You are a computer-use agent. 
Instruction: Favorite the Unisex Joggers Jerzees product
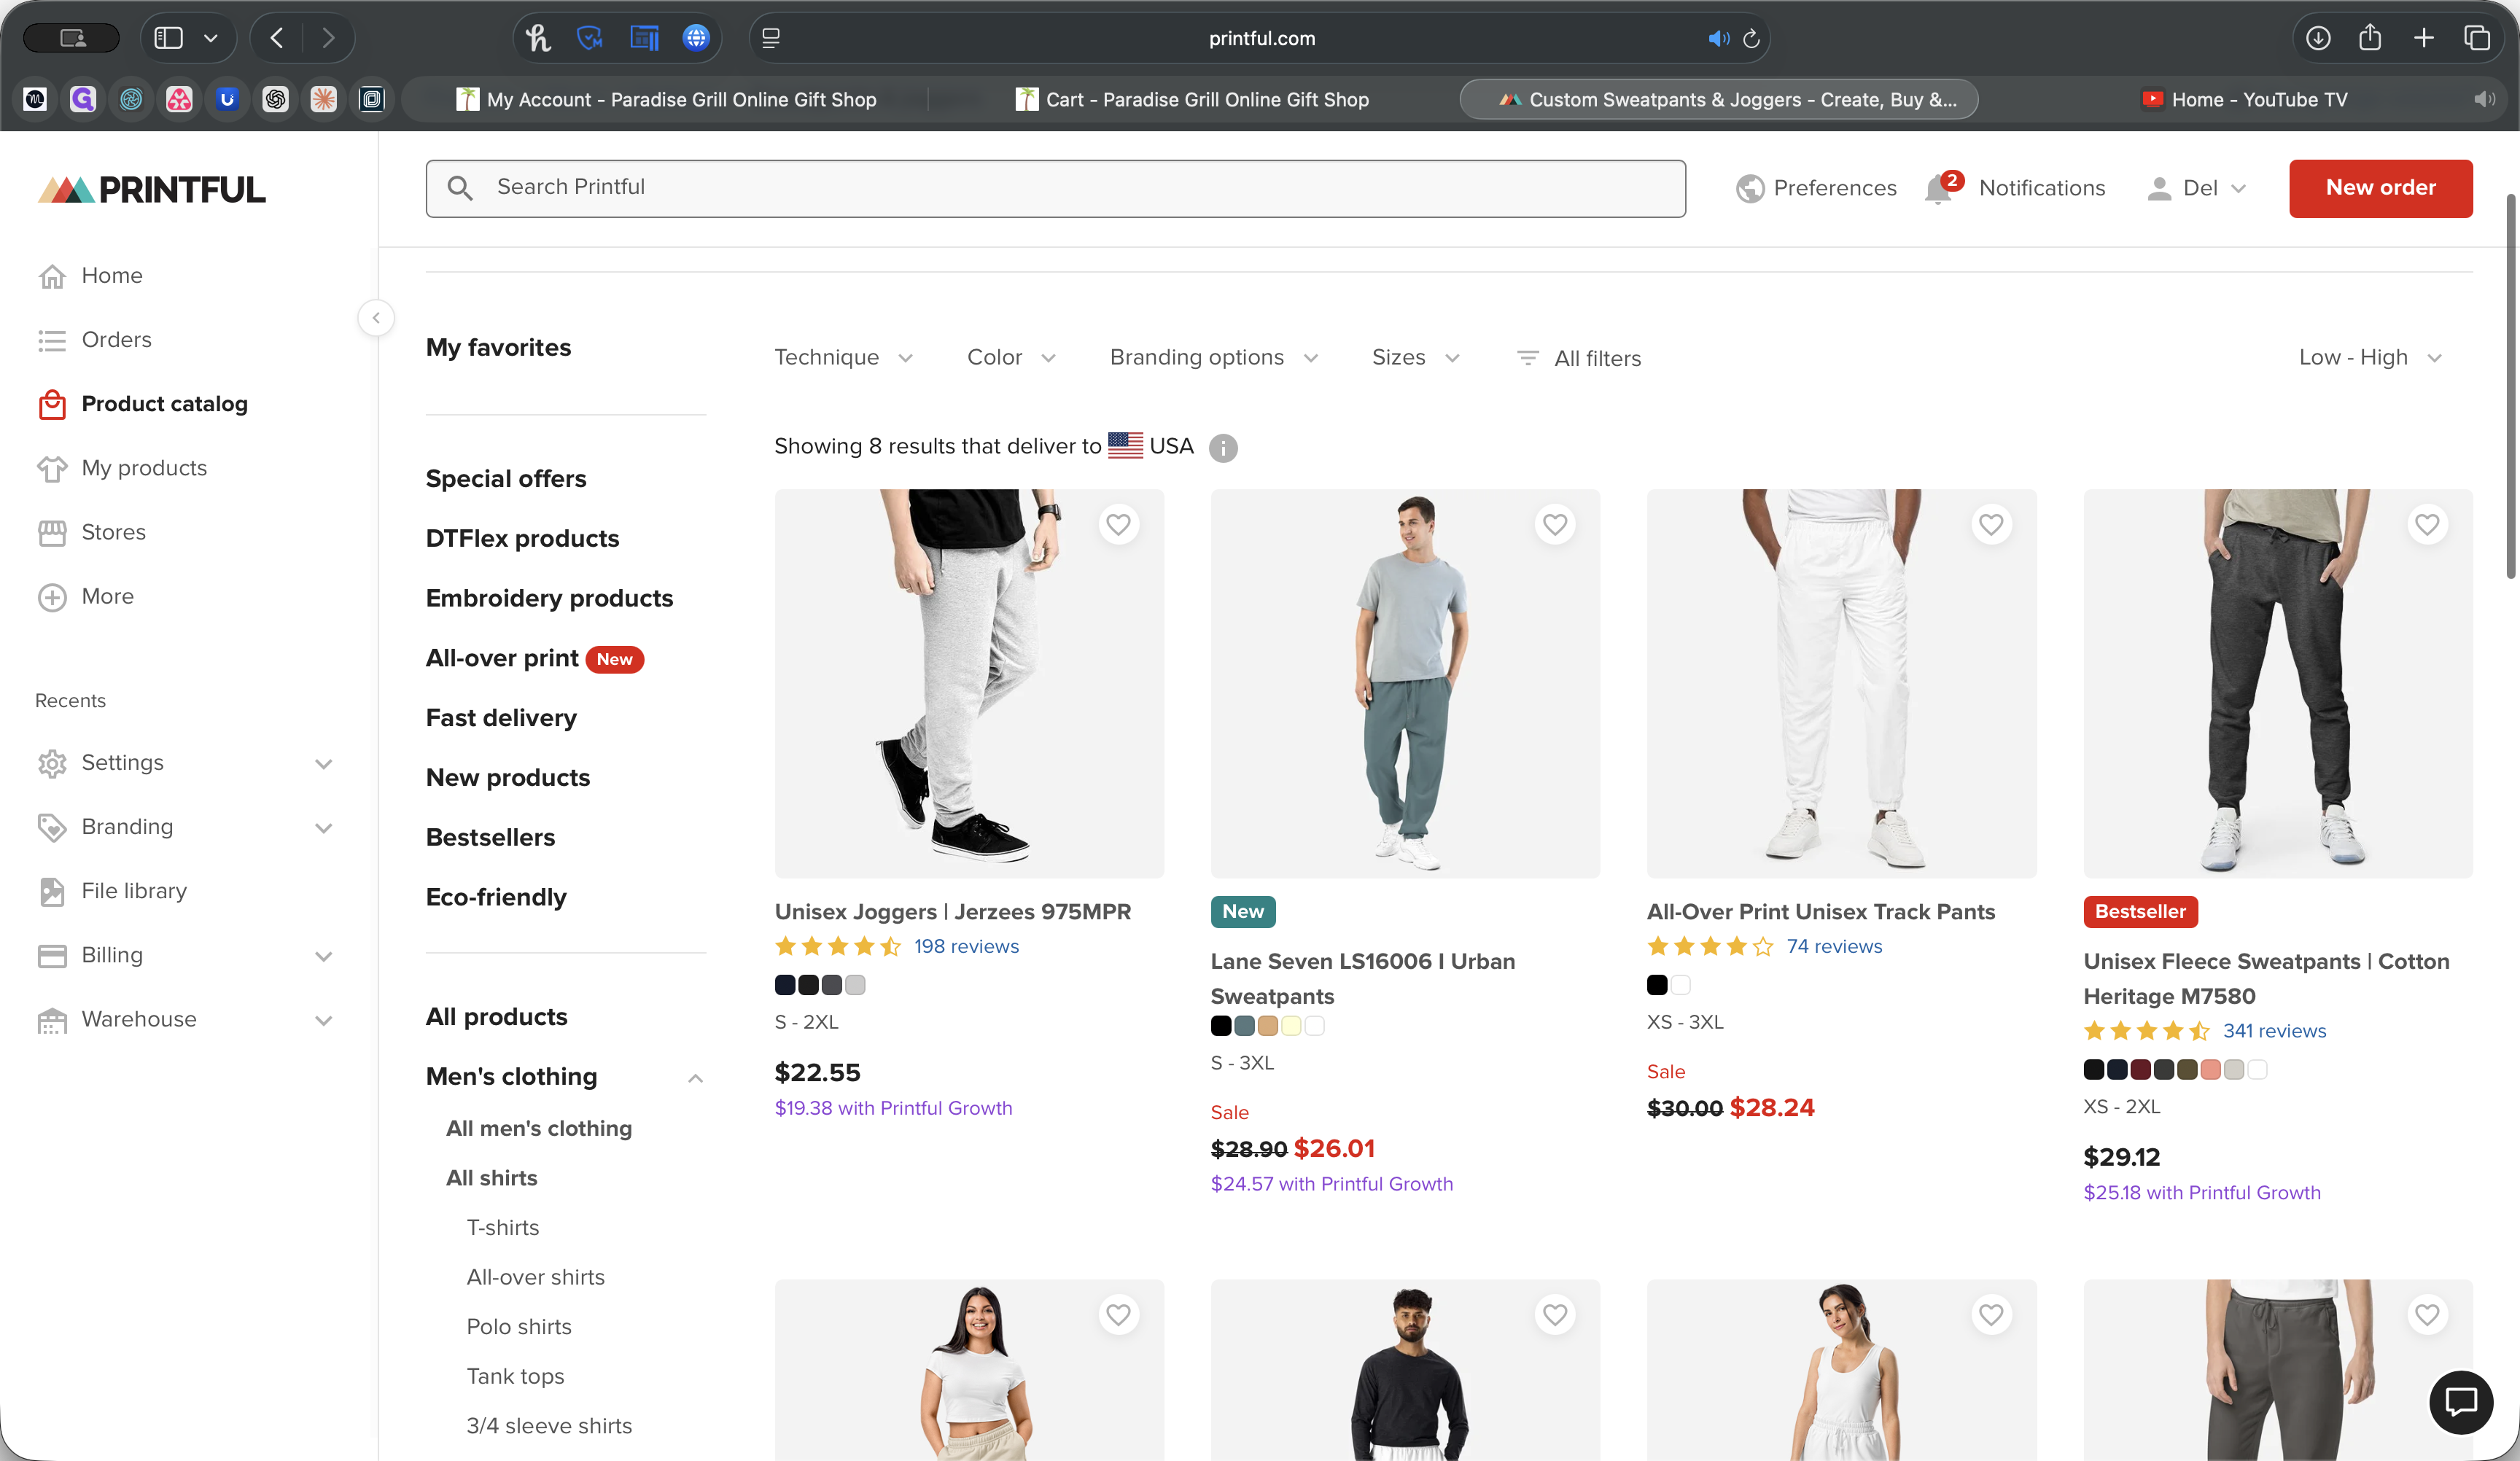click(1118, 524)
